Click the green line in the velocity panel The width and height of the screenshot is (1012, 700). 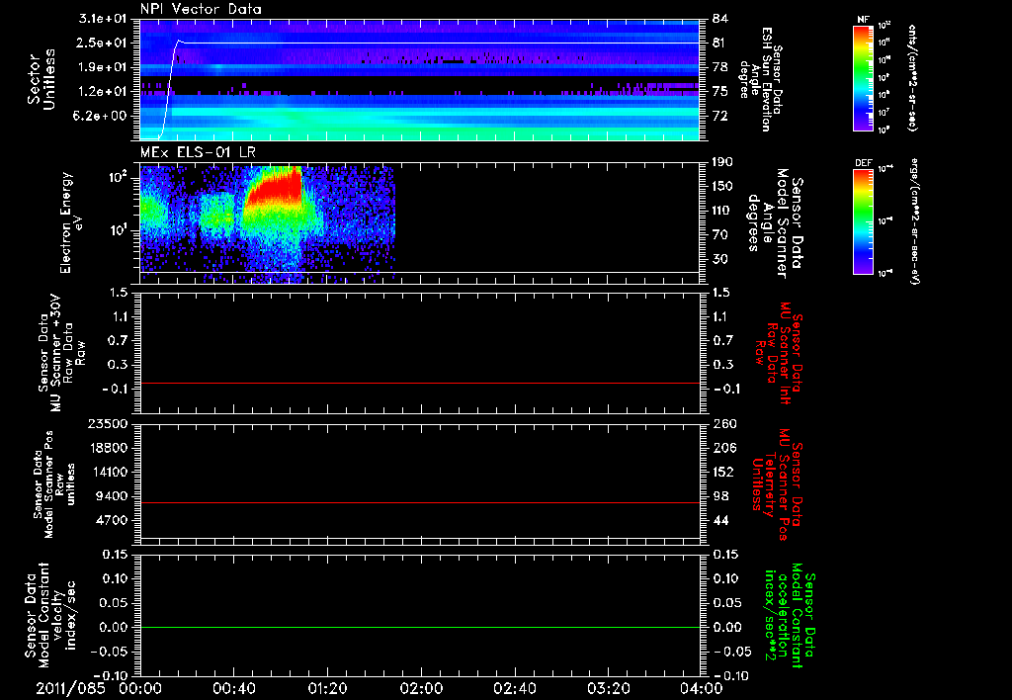[419, 627]
